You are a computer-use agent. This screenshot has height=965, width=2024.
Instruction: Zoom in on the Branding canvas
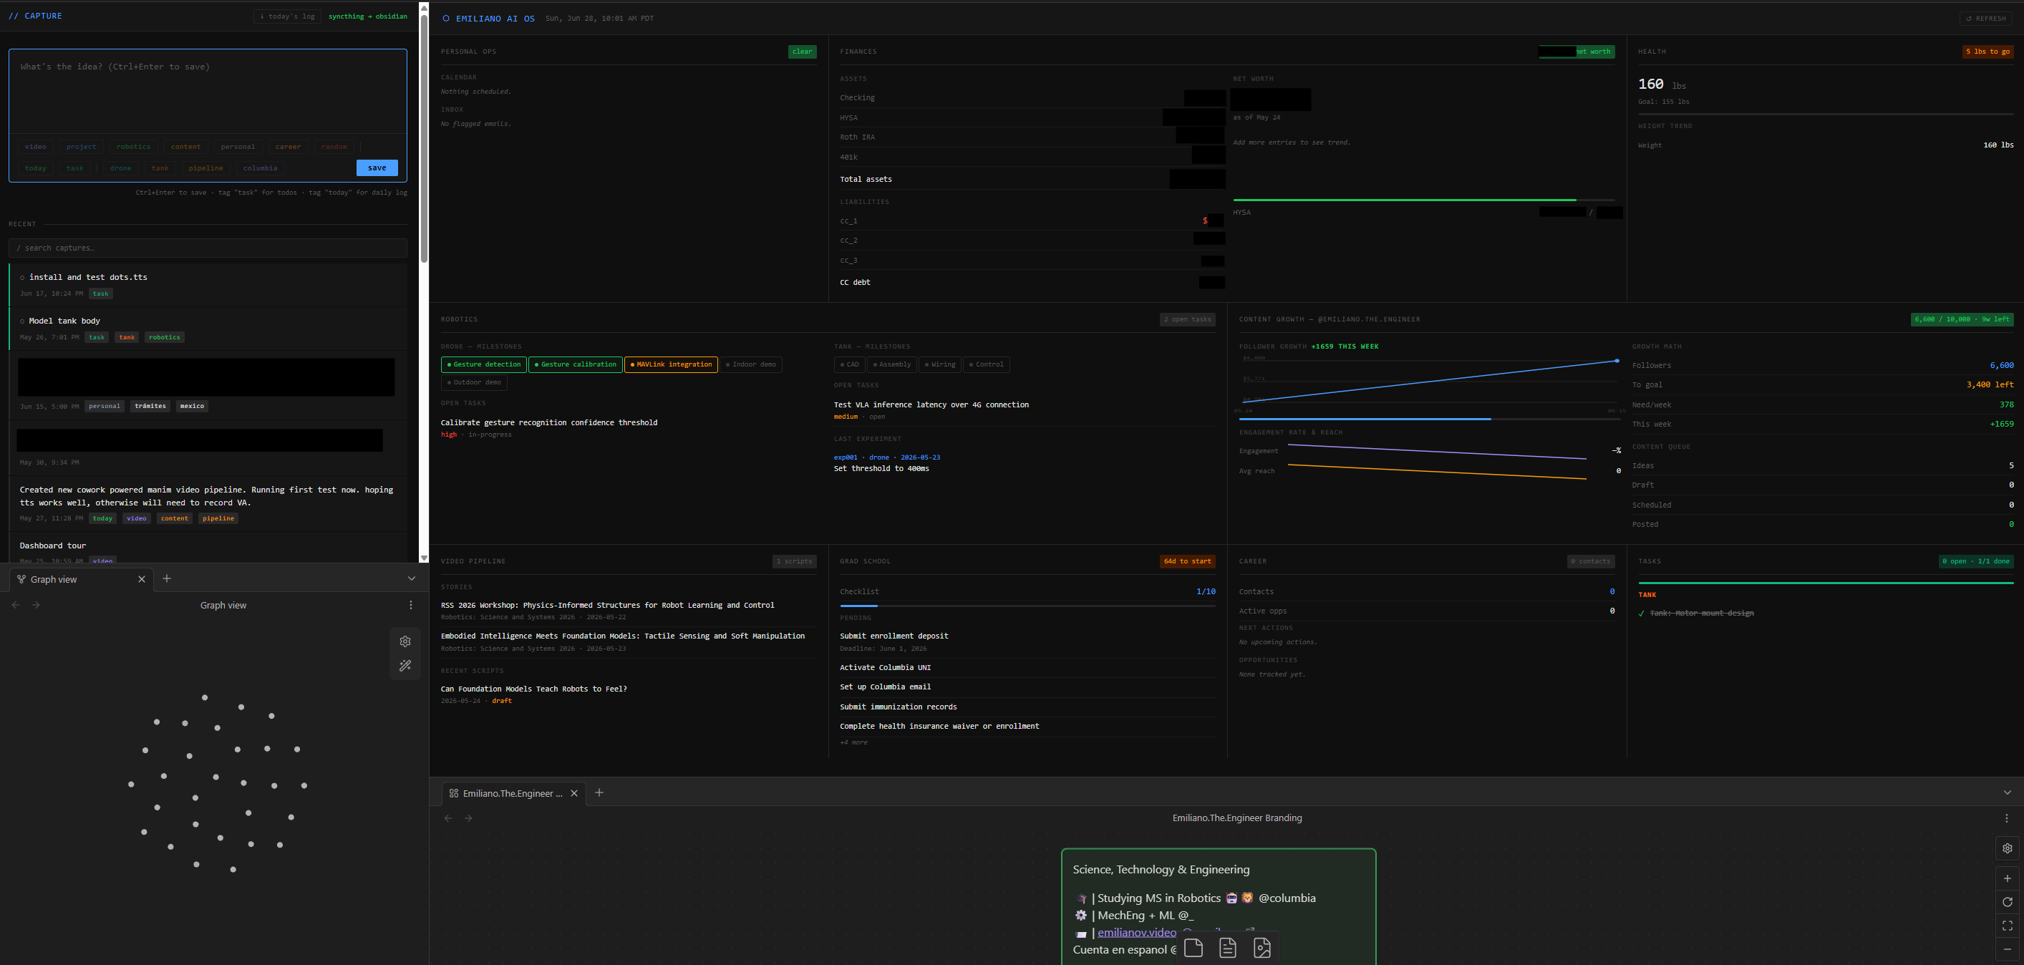[2008, 878]
